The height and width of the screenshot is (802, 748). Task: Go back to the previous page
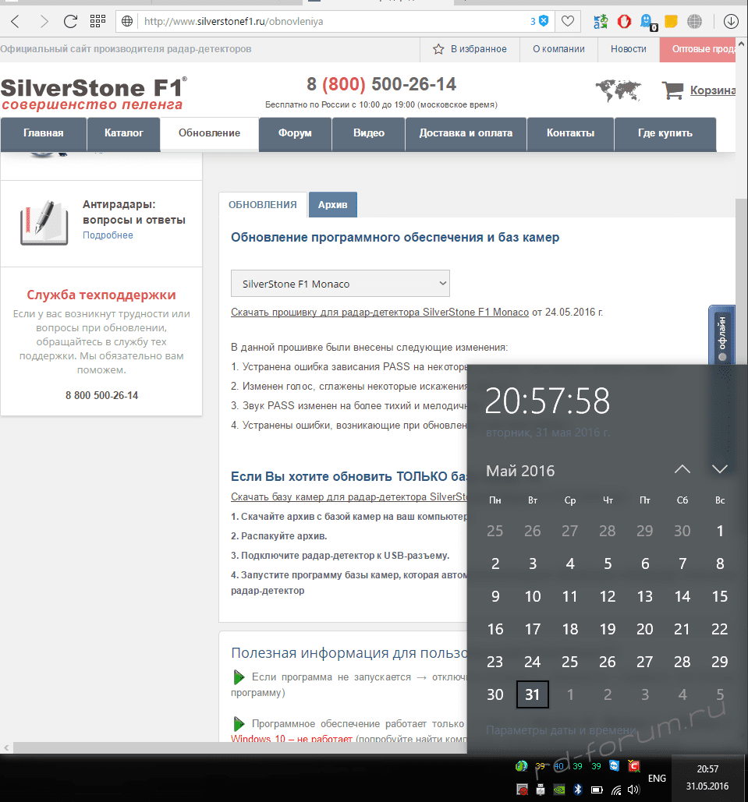point(16,22)
